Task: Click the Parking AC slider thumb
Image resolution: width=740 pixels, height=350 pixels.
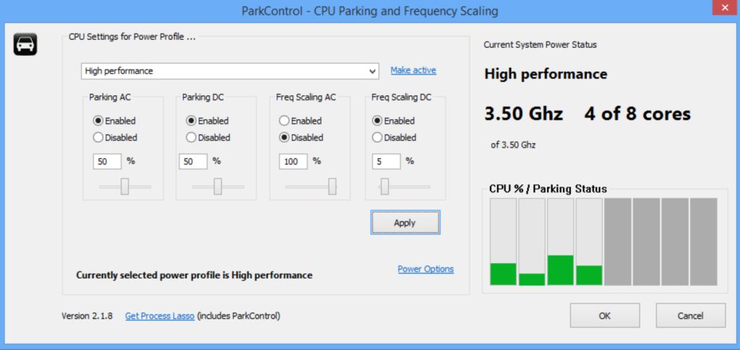Action: 124,187
